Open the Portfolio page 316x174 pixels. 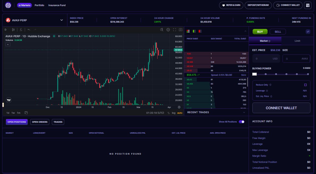point(39,5)
